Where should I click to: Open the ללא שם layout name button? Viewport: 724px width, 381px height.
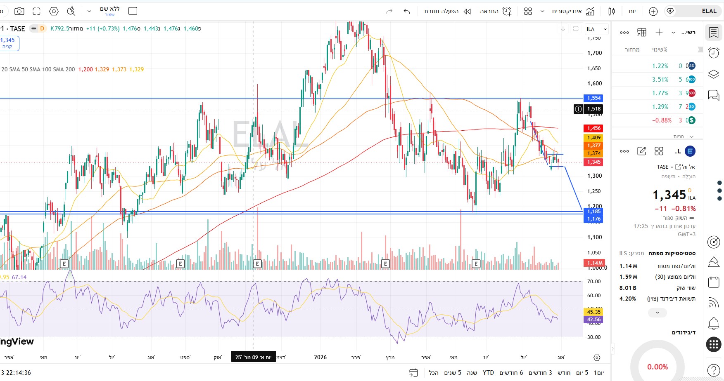tap(110, 11)
